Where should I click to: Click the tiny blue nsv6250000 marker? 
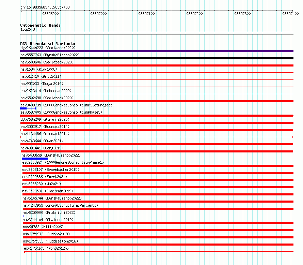pyautogui.click(x=23, y=216)
